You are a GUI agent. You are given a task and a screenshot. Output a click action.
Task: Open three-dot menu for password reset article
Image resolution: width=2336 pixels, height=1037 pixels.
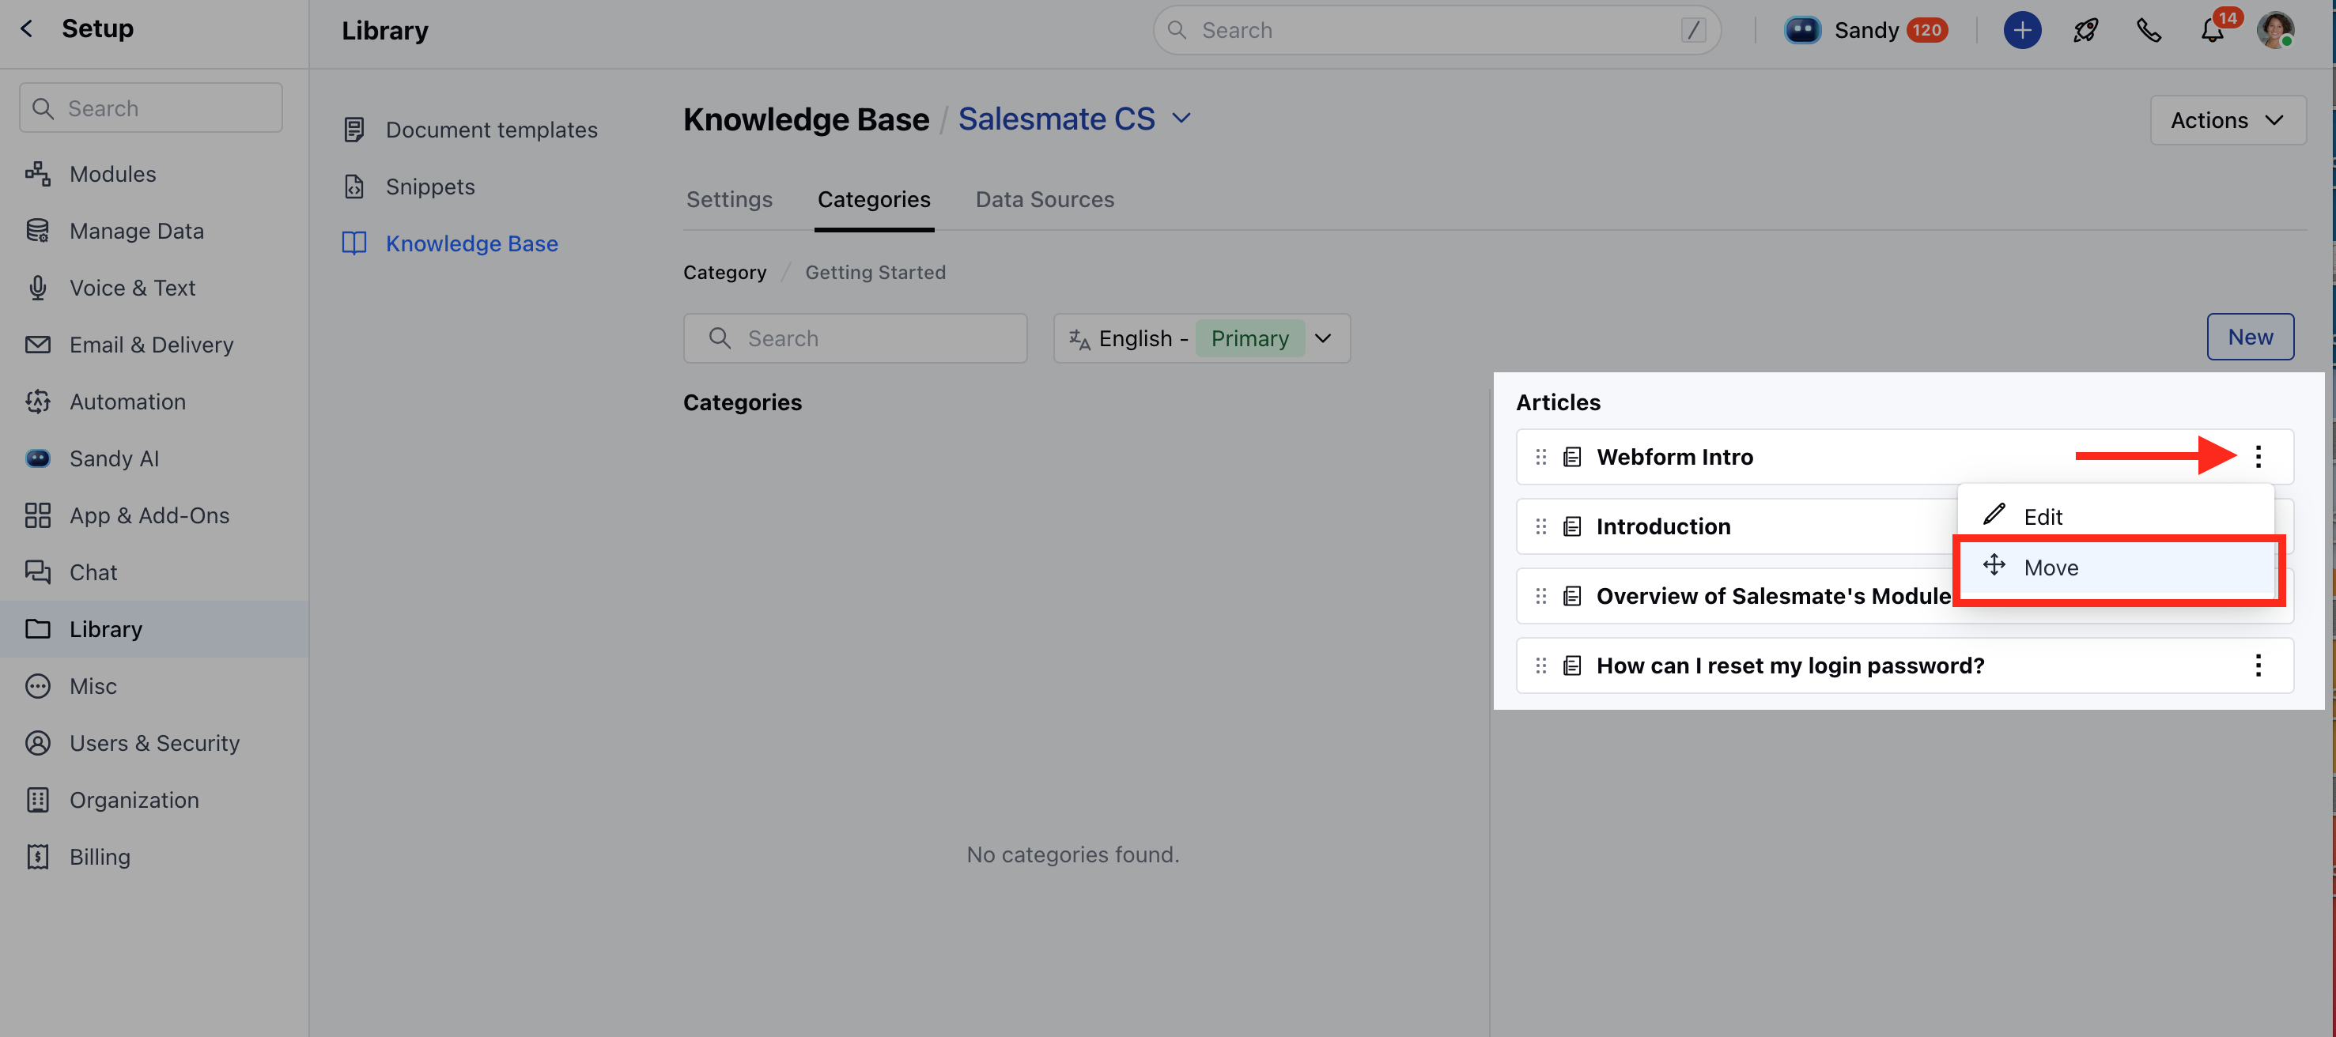2257,666
